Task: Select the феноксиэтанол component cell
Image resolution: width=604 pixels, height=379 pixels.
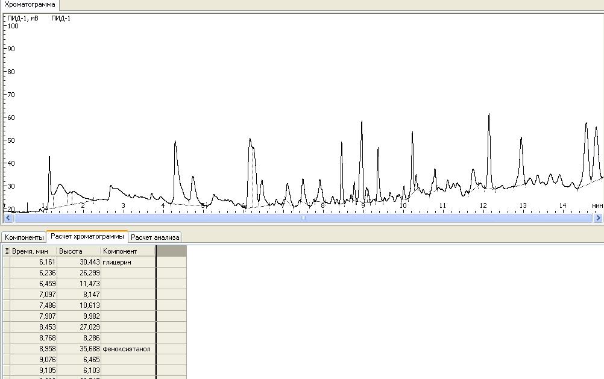Action: (x=127, y=349)
